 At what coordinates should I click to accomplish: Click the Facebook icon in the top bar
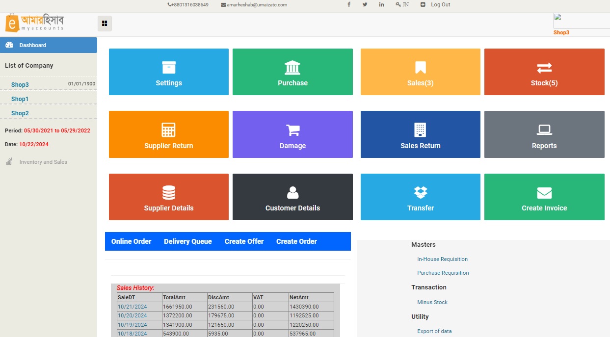[349, 4]
